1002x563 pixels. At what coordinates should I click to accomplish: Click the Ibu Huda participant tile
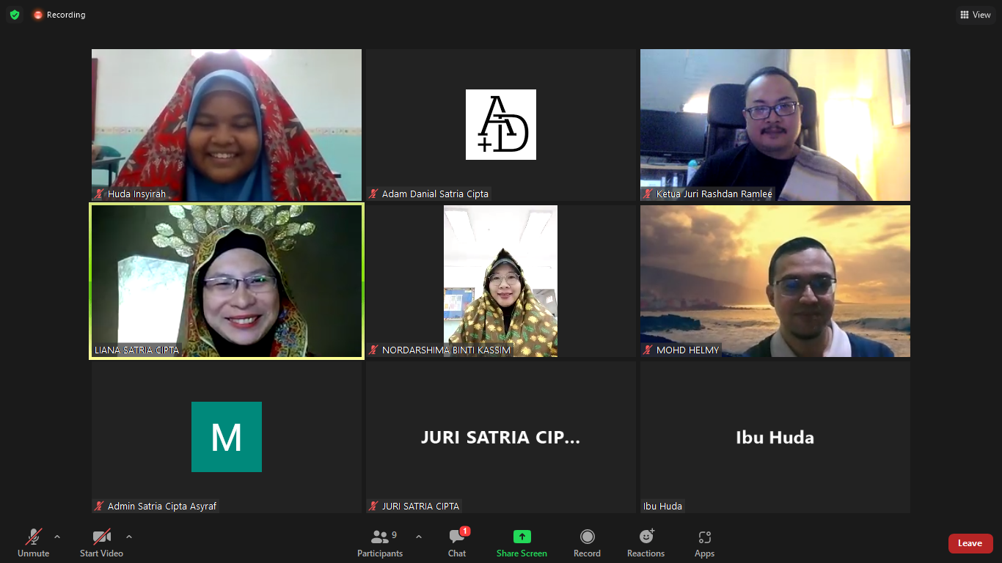pyautogui.click(x=775, y=438)
